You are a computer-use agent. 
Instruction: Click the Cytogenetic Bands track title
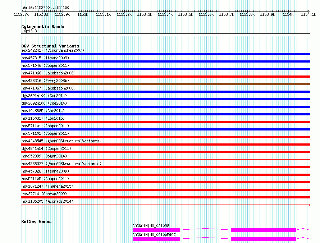(x=43, y=27)
